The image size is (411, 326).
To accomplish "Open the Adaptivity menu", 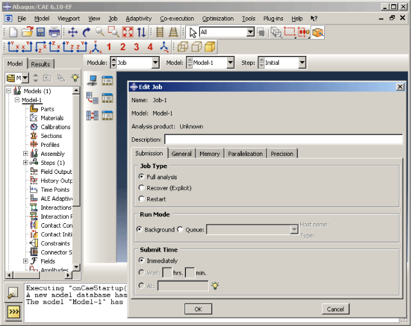I will click(x=139, y=19).
